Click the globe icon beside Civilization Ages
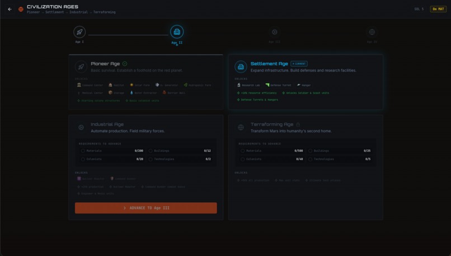Screen dimensions: 451x256 coord(21,9)
